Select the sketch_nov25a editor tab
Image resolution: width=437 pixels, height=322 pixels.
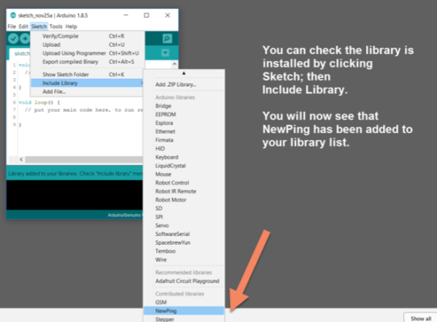pos(20,53)
